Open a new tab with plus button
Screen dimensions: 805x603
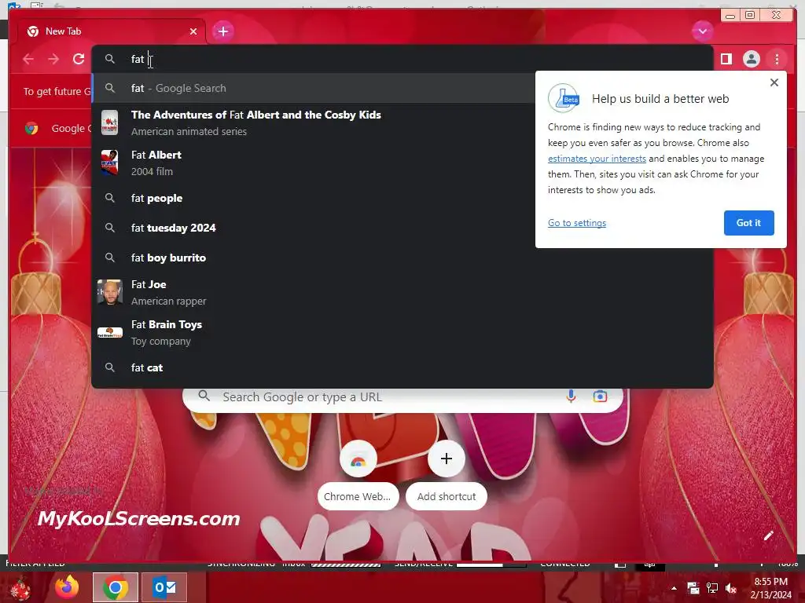pos(222,31)
